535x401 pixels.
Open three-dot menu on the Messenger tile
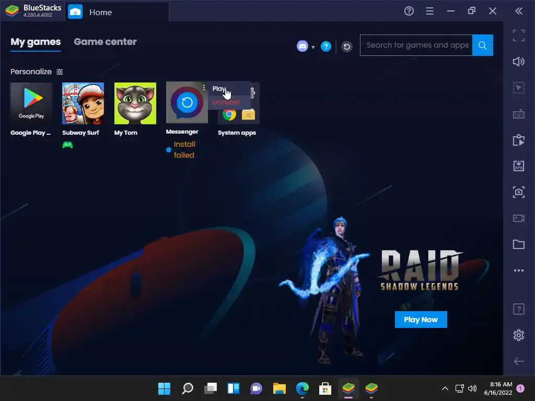pyautogui.click(x=204, y=88)
